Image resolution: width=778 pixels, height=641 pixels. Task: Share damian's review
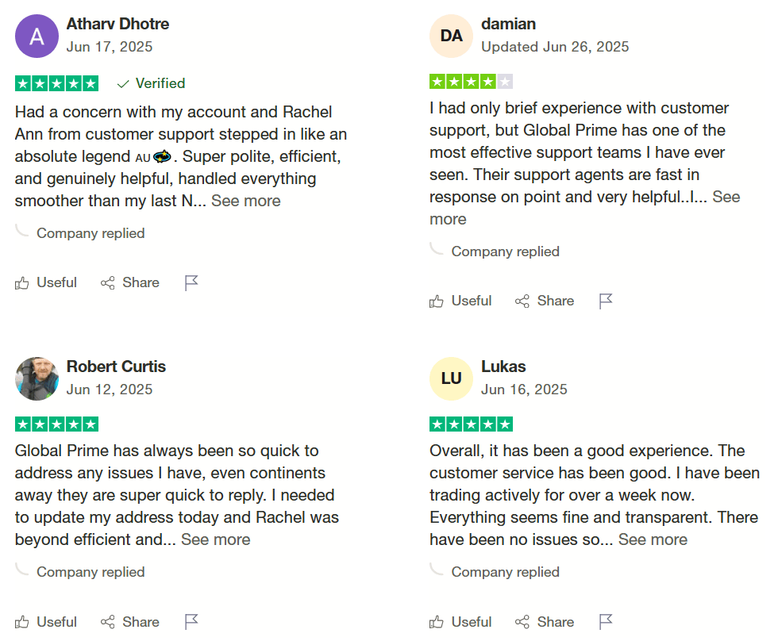(545, 301)
